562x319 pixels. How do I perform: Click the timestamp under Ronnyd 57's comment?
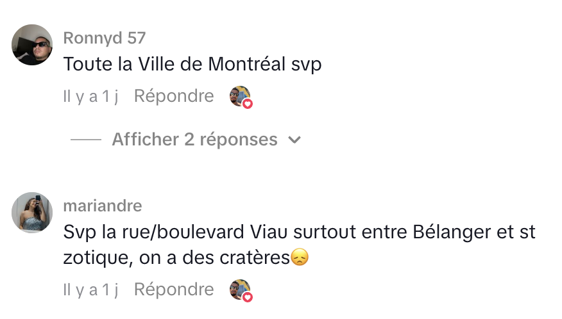(x=91, y=96)
